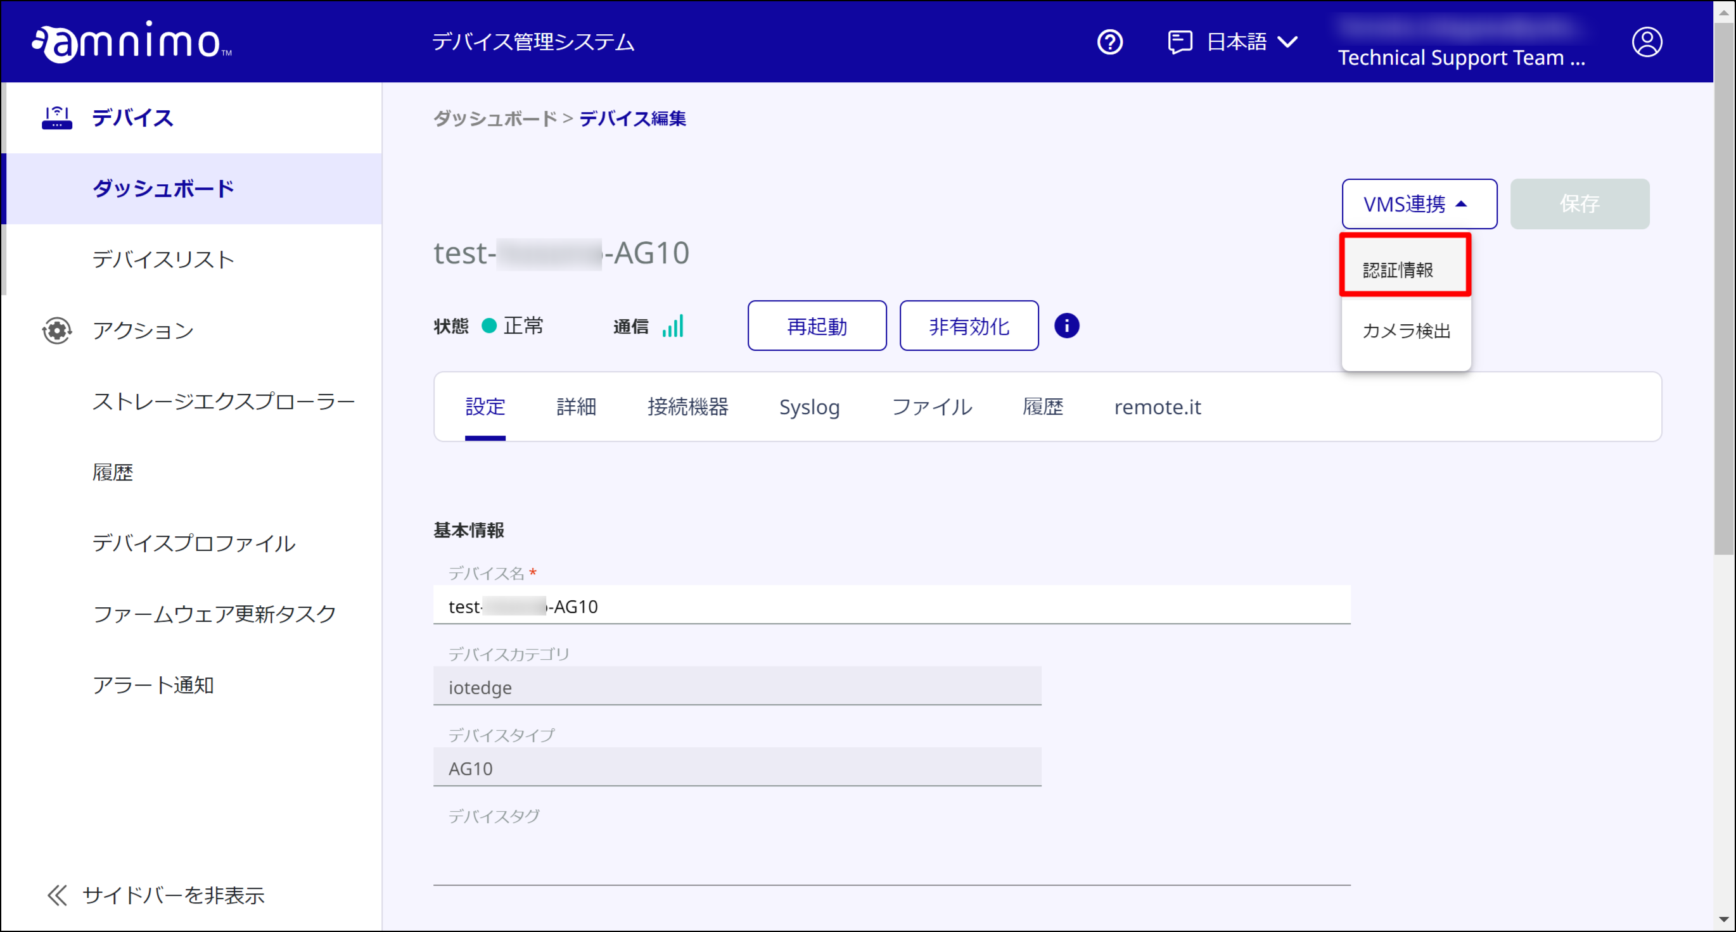Open the user account profile icon
This screenshot has height=932, width=1736.
pyautogui.click(x=1647, y=42)
